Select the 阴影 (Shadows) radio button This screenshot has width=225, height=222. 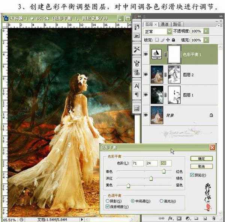click(x=108, y=201)
